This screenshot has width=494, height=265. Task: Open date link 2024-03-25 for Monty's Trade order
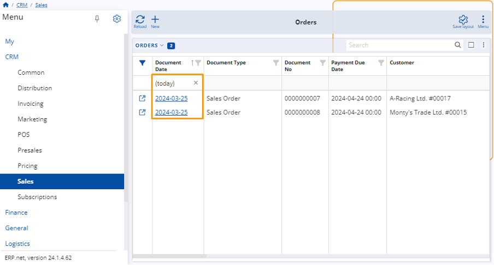[x=172, y=112]
